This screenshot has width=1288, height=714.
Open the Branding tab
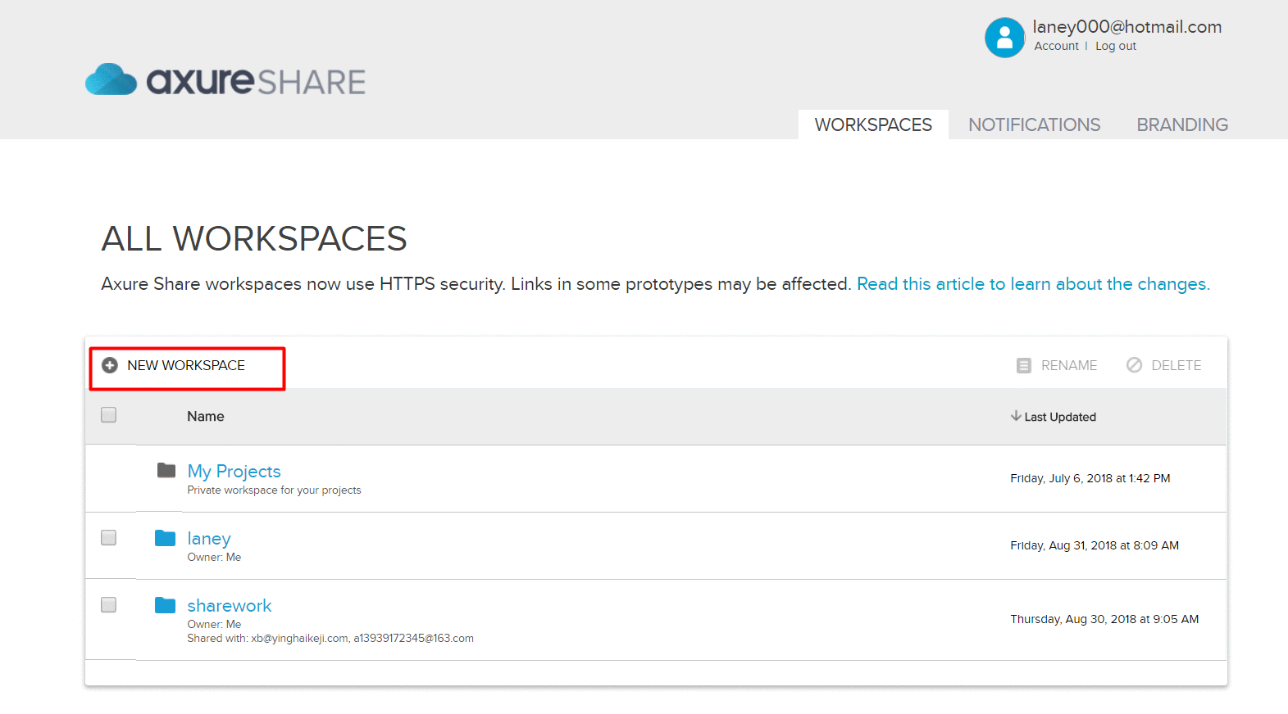(1182, 124)
